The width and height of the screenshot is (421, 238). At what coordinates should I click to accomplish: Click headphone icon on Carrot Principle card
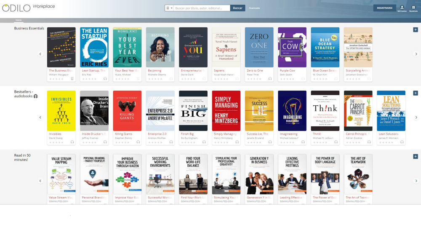click(x=369, y=142)
